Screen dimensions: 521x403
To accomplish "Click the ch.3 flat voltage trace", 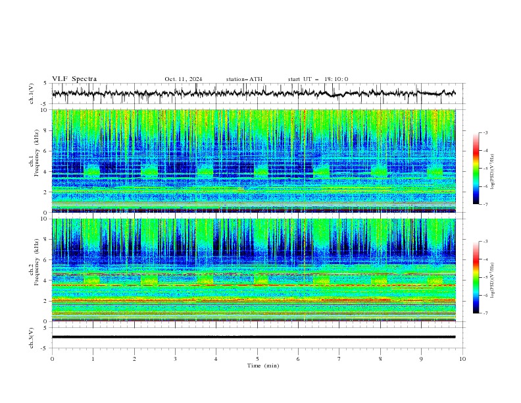I will point(253,337).
